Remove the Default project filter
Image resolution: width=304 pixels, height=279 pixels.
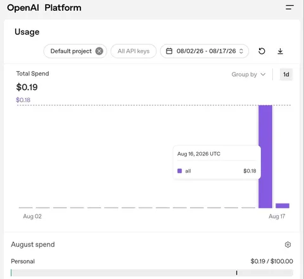[x=99, y=51]
